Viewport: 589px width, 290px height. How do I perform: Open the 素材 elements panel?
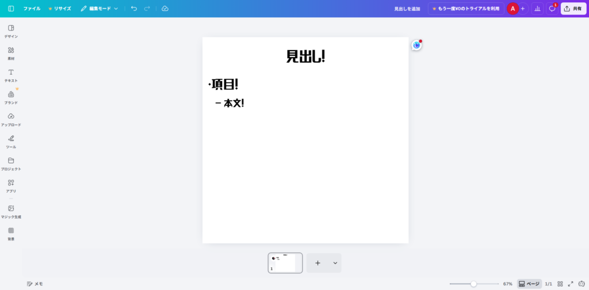11,53
